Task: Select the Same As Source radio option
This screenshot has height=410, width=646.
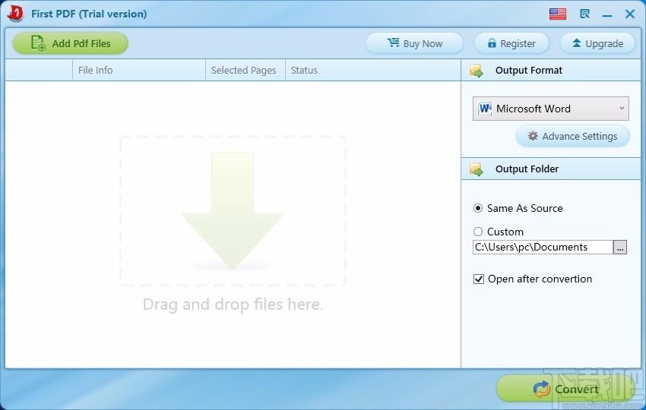Action: (478, 208)
